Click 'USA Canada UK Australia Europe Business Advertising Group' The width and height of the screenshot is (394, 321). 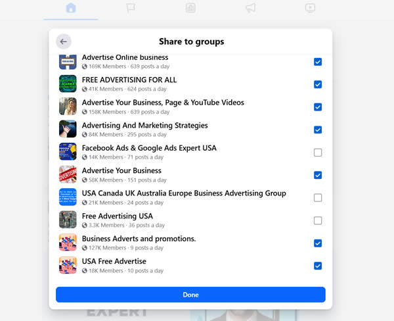click(x=184, y=193)
